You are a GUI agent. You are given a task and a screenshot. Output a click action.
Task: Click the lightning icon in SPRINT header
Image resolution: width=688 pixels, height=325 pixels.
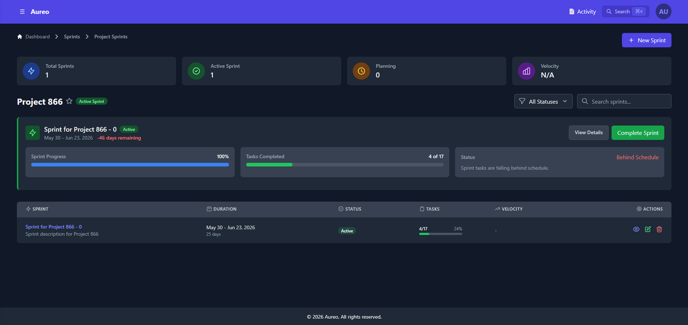click(x=28, y=209)
